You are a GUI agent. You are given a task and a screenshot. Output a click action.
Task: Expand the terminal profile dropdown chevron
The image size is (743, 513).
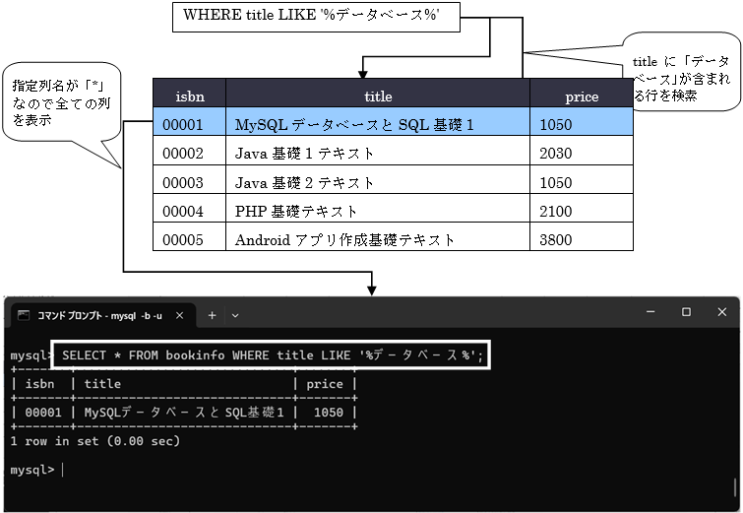pyautogui.click(x=235, y=315)
